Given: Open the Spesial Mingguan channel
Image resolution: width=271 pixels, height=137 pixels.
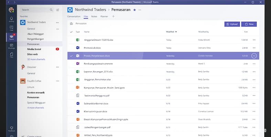Looking at the screenshot, I should 36,102.
